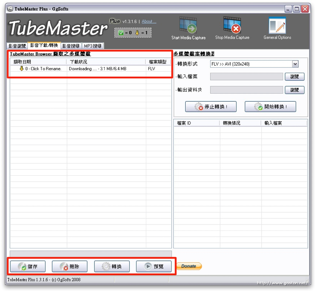Click the 儲存 save button

click(x=28, y=266)
